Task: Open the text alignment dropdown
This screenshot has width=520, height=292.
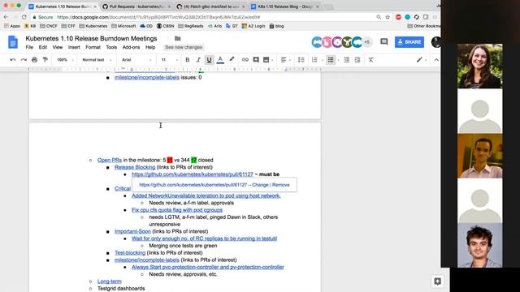Action: tap(285, 60)
